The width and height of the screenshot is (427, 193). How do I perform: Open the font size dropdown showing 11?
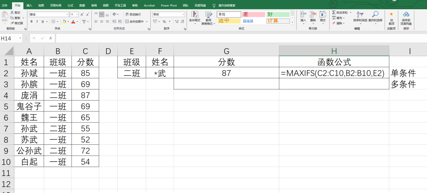77,14
